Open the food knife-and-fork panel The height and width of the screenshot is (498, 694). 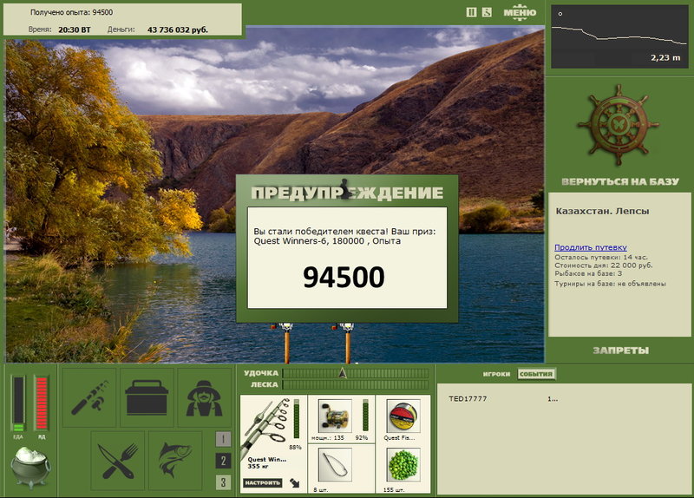(118, 461)
